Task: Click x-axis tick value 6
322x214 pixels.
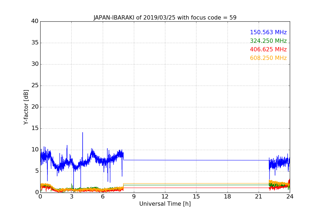Action: click(103, 197)
